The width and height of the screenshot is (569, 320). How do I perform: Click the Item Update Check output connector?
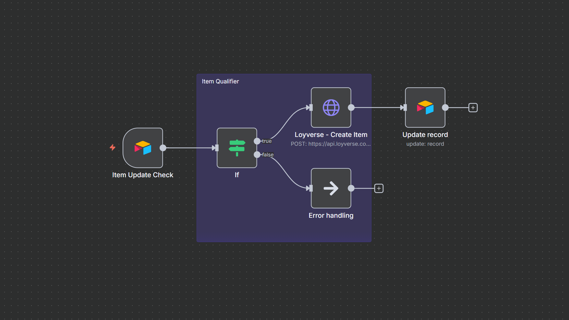[163, 148]
